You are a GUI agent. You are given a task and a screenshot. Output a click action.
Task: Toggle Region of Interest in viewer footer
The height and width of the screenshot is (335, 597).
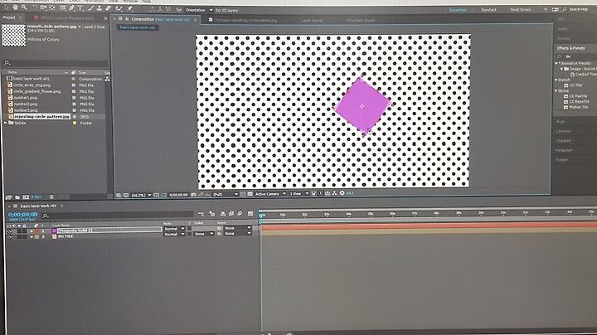pyautogui.click(x=243, y=194)
